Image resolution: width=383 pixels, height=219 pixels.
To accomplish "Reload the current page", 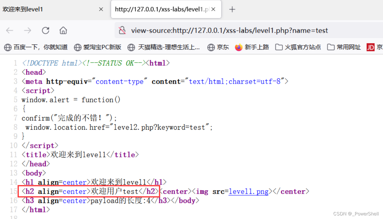I will [45, 30].
